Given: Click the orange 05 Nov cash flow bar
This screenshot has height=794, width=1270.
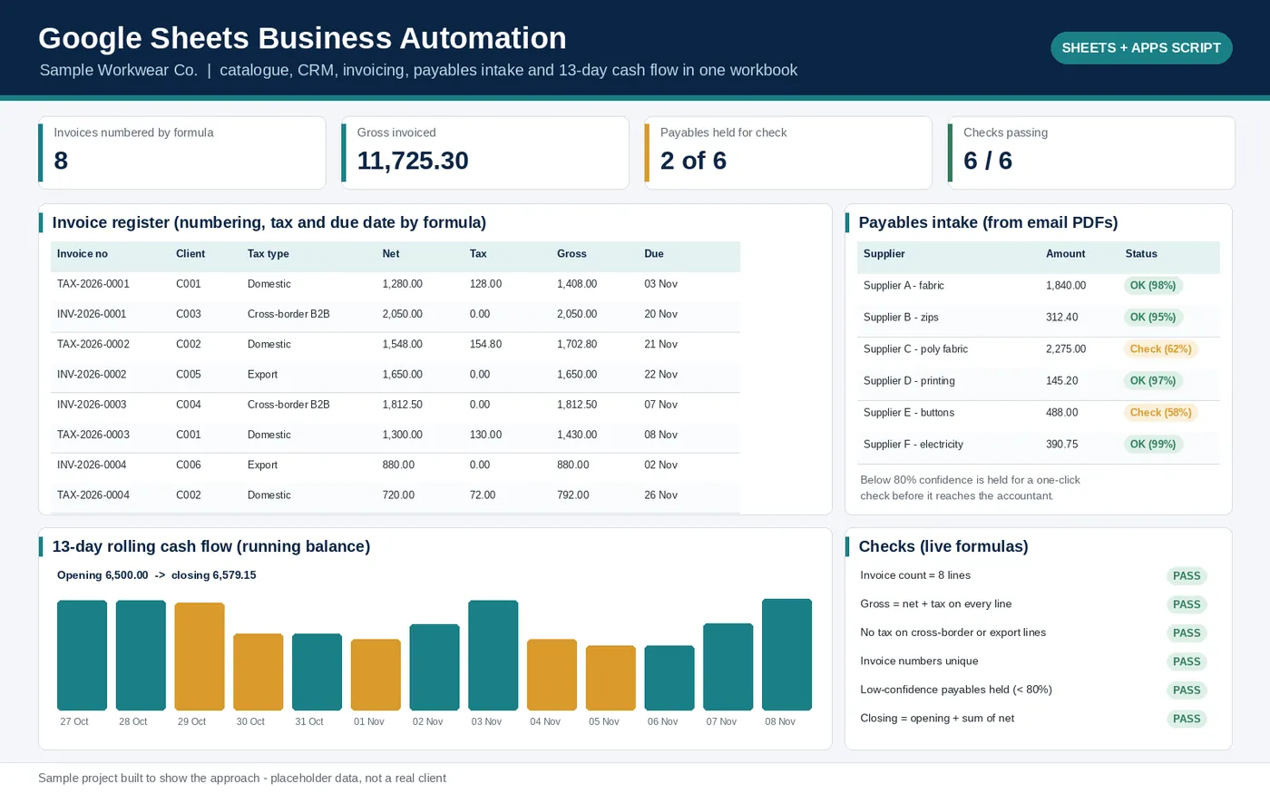Looking at the screenshot, I should tap(611, 678).
